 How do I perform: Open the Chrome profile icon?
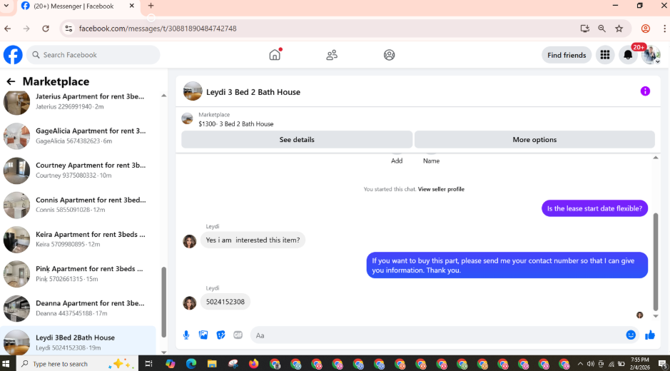(645, 29)
